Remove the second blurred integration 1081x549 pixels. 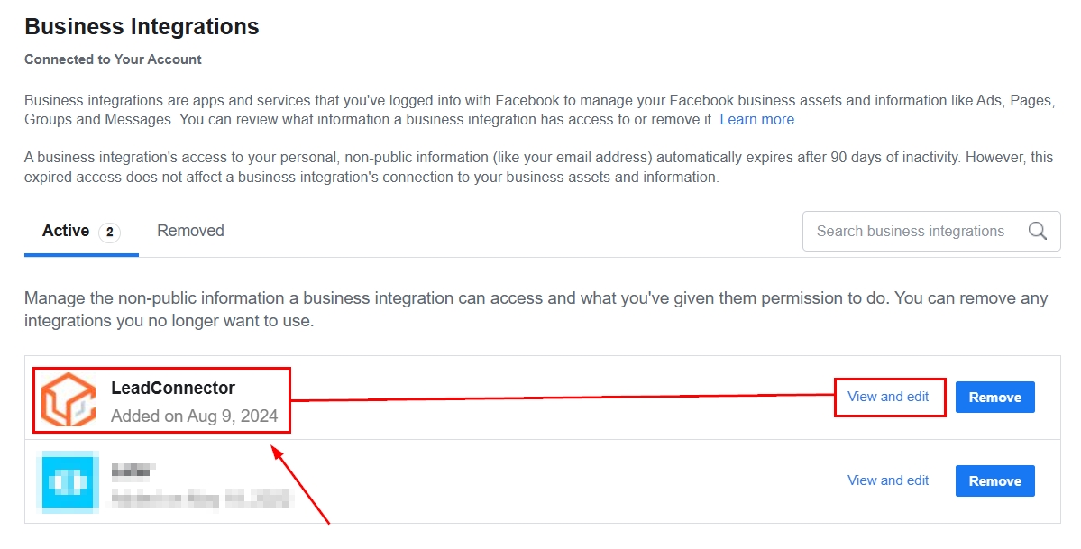coord(994,480)
